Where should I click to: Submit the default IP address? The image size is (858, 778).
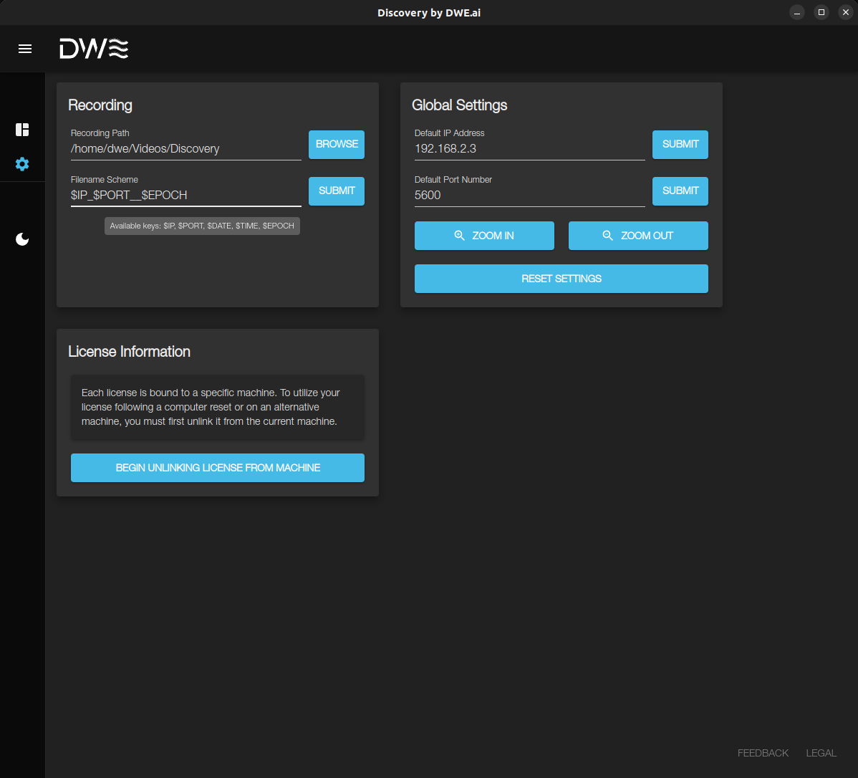point(680,145)
